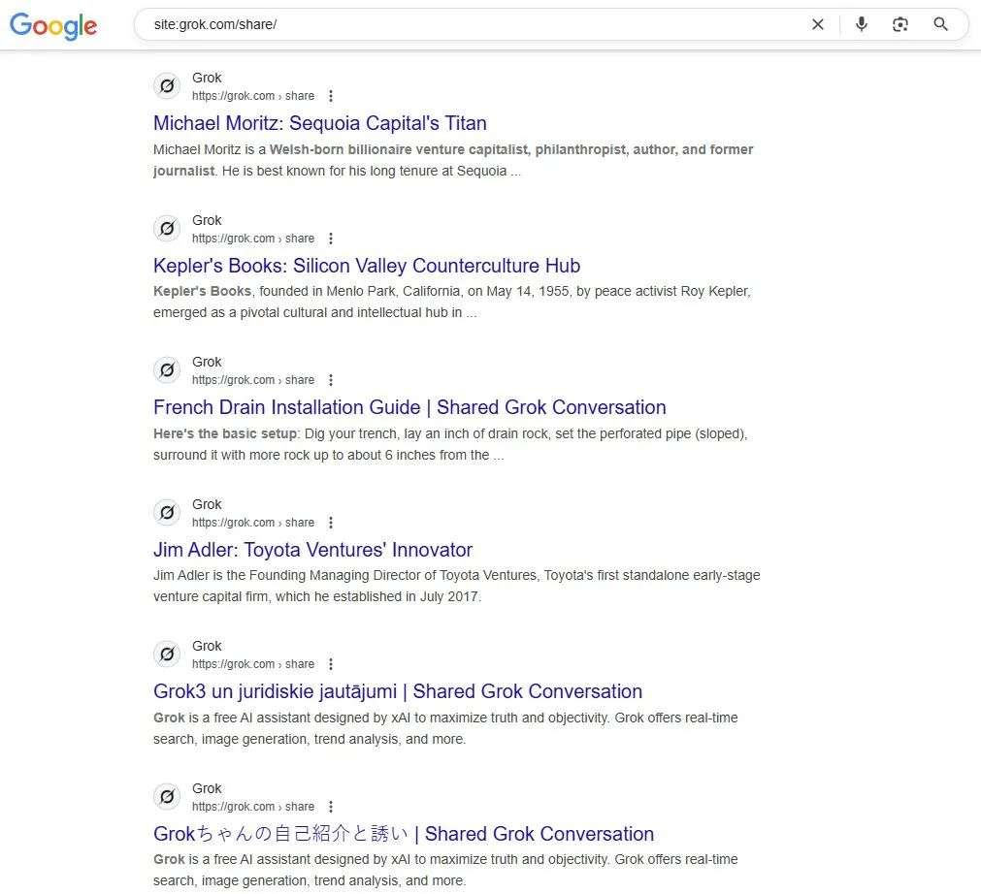
Task: Open the three-dot menu for Michael Moritz result
Action: pyautogui.click(x=331, y=95)
